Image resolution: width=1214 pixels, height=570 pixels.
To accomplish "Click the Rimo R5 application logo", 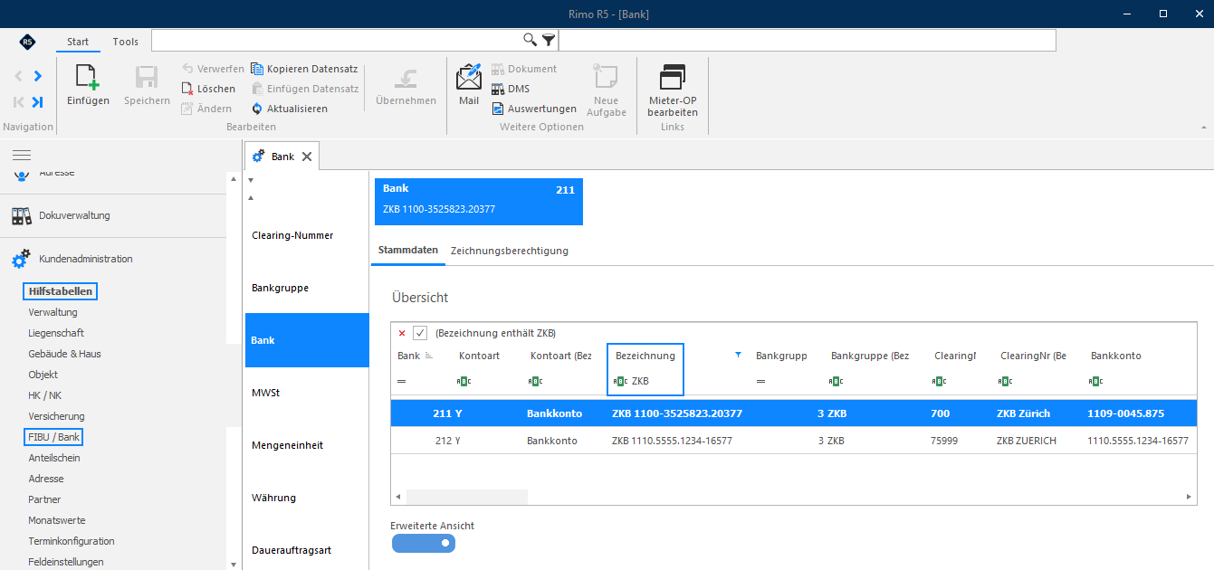I will (27, 42).
